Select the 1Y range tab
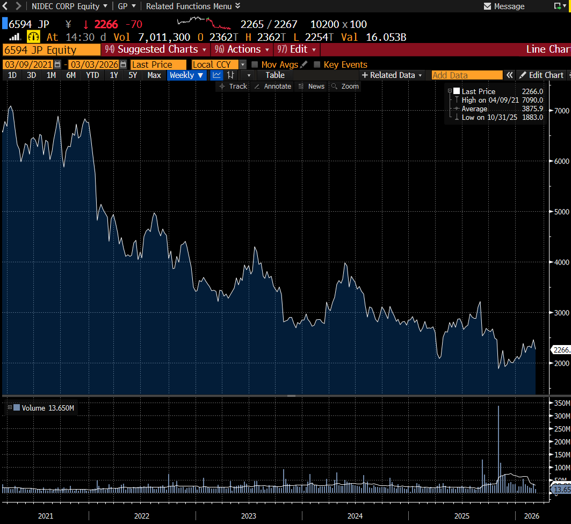 click(114, 75)
